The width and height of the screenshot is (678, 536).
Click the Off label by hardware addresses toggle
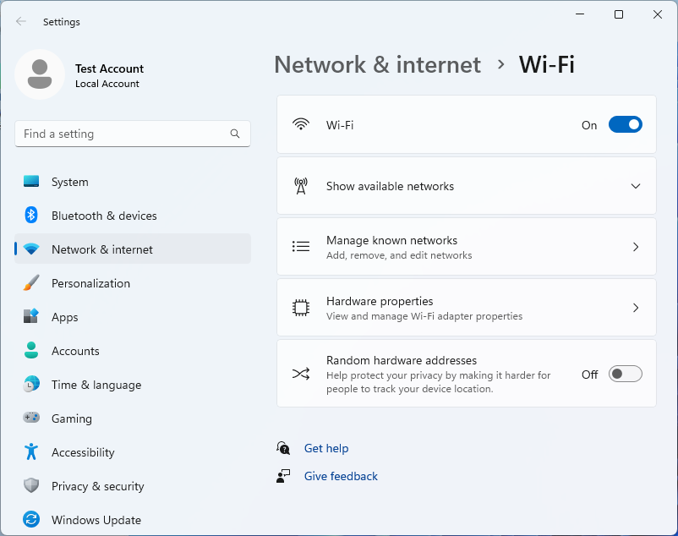590,375
